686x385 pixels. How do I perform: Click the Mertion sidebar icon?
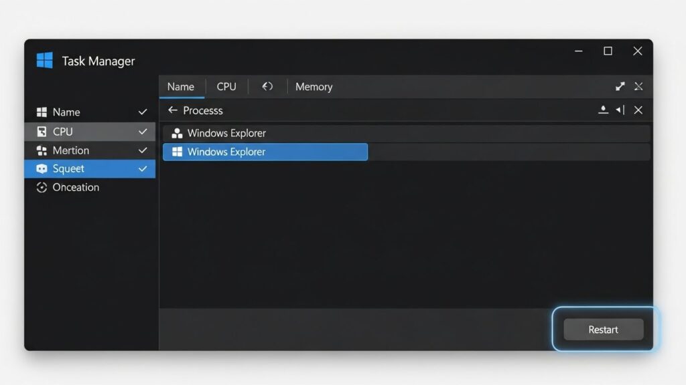[42, 150]
